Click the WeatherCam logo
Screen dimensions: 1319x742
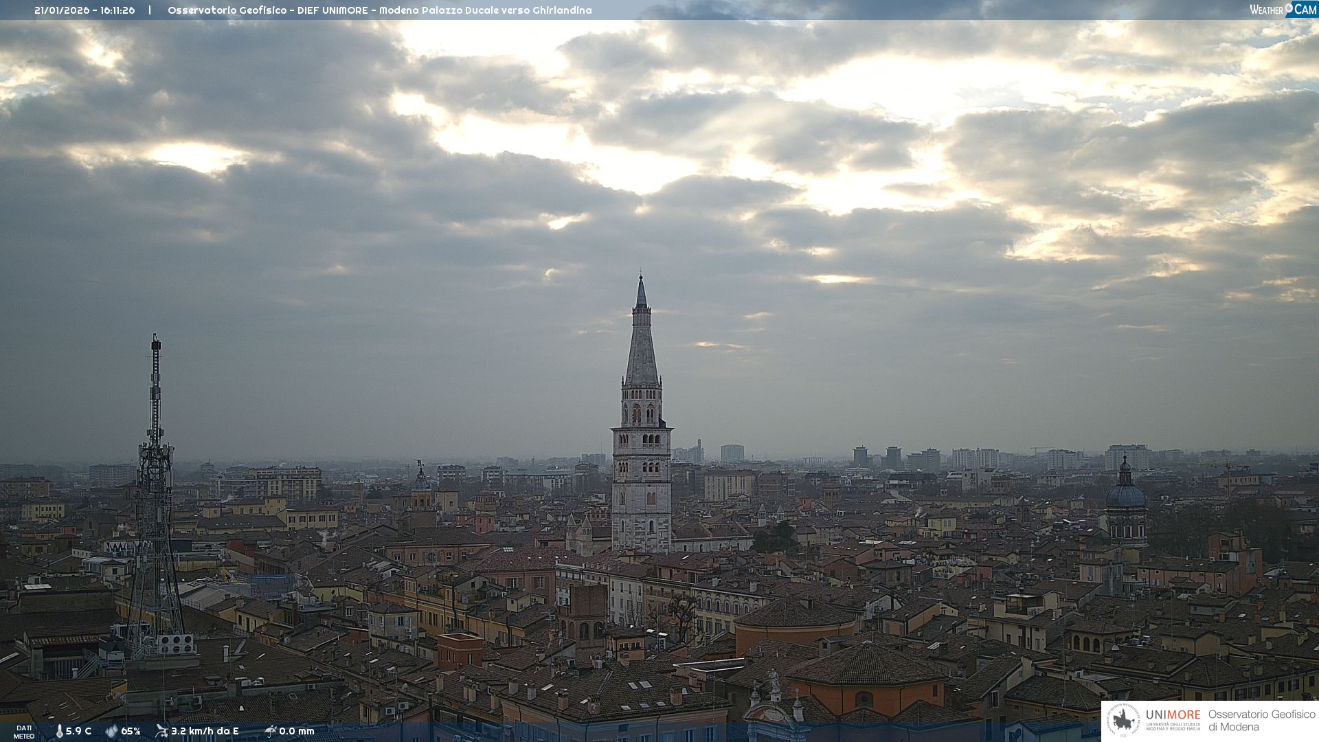1283,10
